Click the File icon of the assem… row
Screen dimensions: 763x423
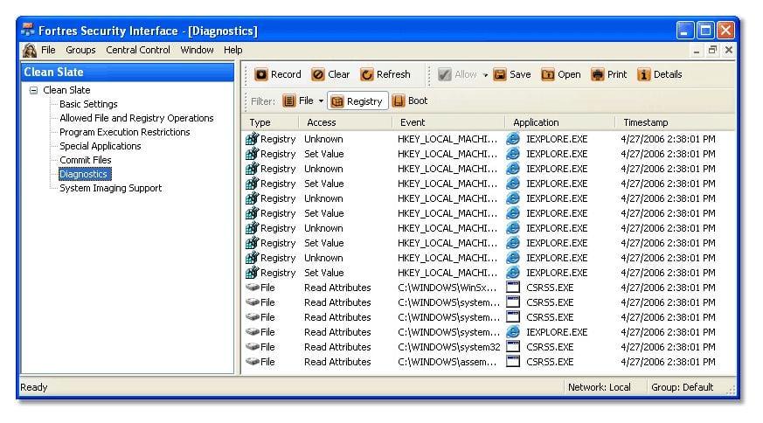click(252, 362)
